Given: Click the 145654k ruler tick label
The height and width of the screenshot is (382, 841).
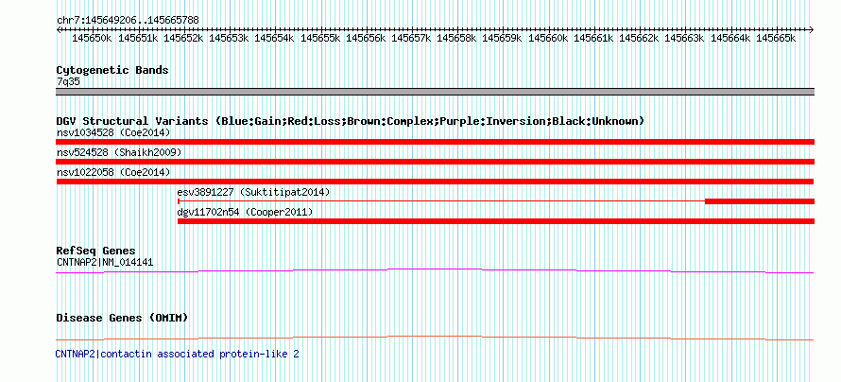Looking at the screenshot, I should (x=275, y=39).
